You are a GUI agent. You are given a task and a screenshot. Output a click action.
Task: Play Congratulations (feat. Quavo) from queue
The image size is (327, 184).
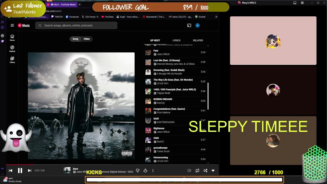(176, 111)
